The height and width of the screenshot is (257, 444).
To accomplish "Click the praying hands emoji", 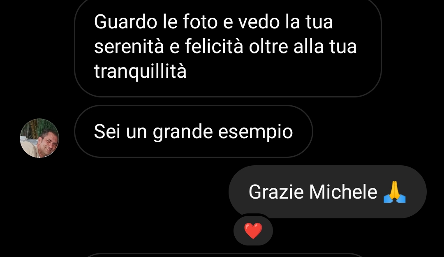I will 394,192.
